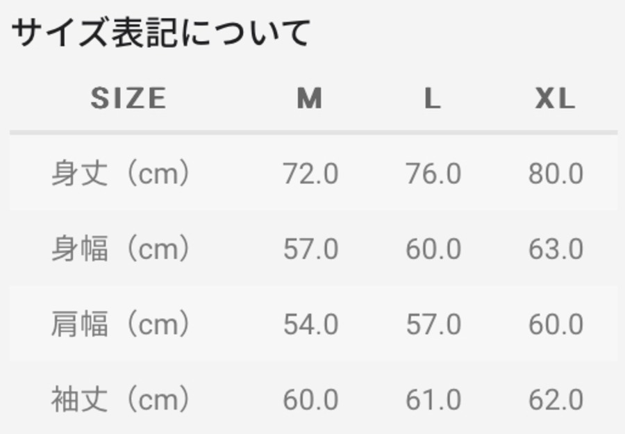Image resolution: width=625 pixels, height=434 pixels.
Task: Click the L size column header
Action: [x=433, y=99]
